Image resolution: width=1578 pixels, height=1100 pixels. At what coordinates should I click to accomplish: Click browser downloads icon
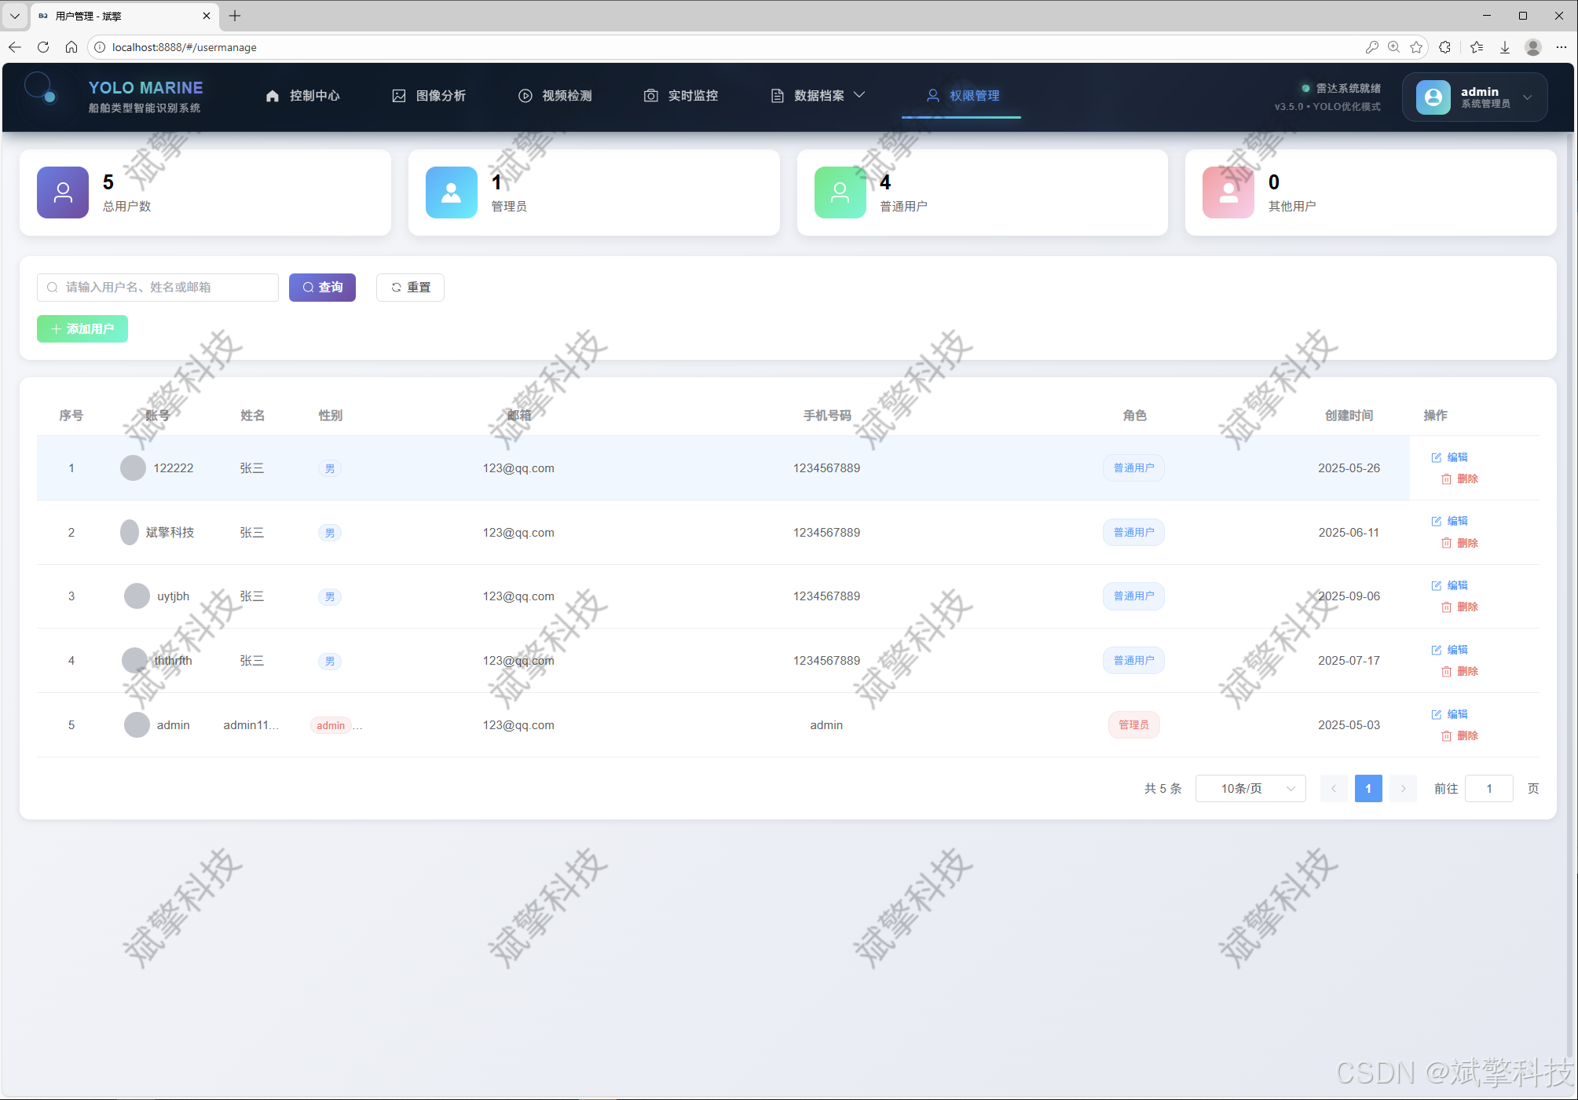(x=1505, y=47)
